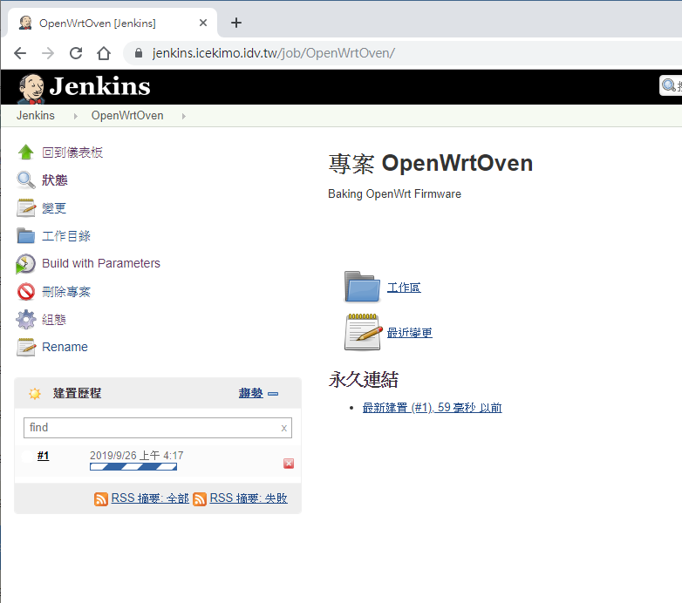Click build date 2019/9/26 上午 4:17
Screen dimensions: 682x603
[x=137, y=455]
